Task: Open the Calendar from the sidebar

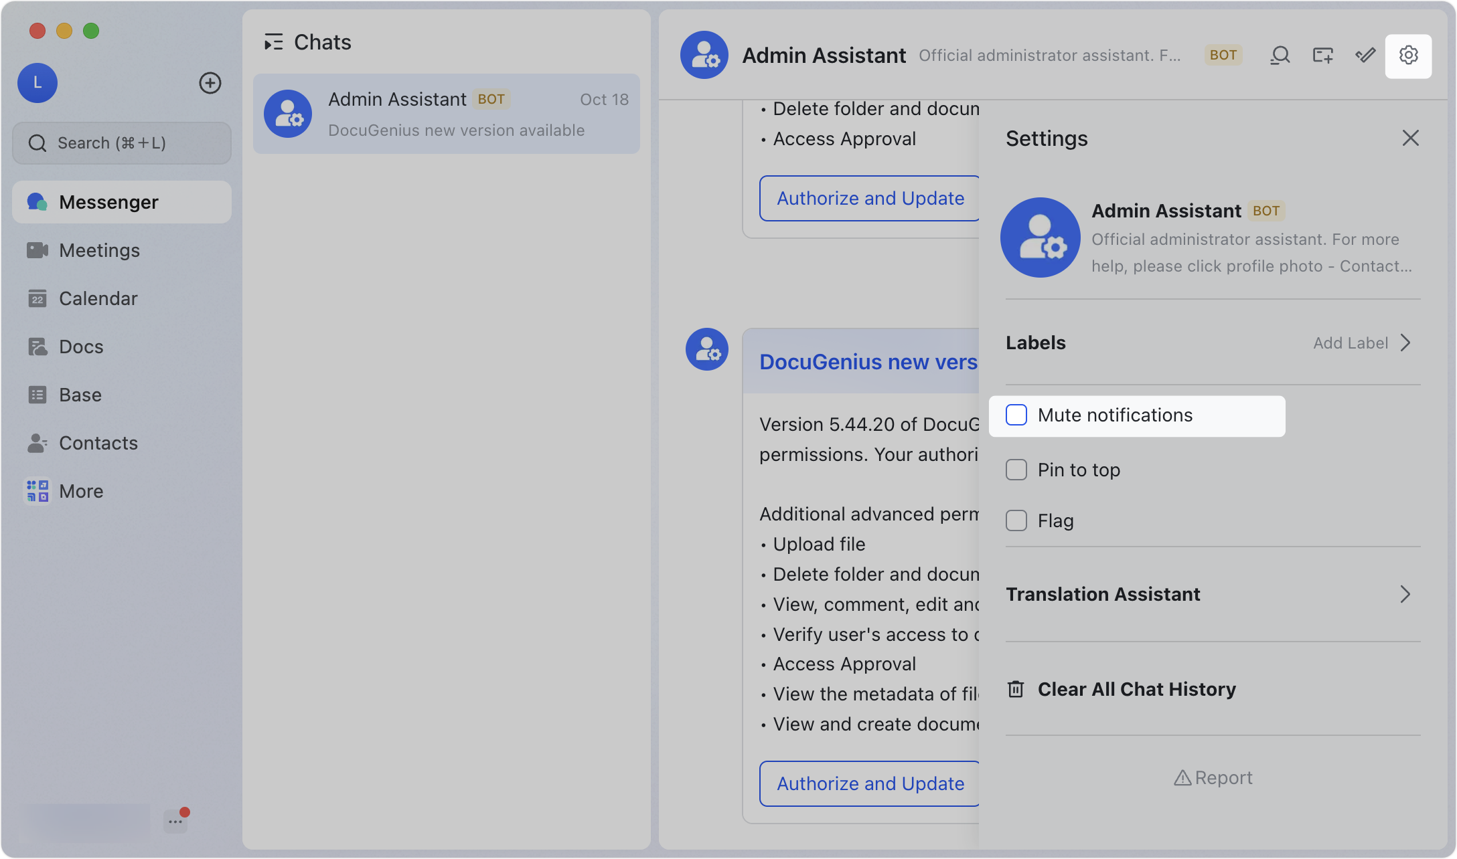Action: coord(98,298)
